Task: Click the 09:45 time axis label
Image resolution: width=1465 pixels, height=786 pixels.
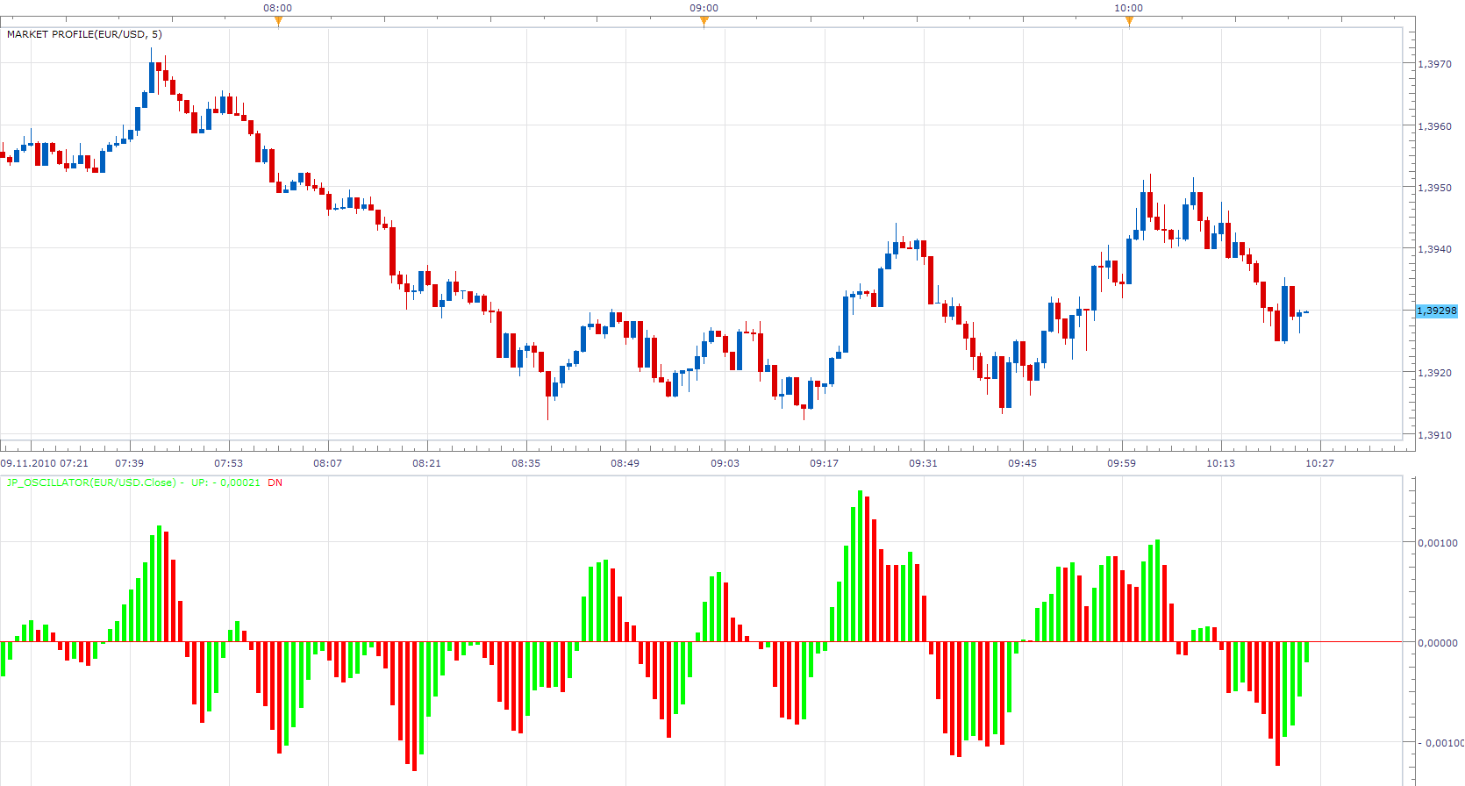Action: [1022, 463]
